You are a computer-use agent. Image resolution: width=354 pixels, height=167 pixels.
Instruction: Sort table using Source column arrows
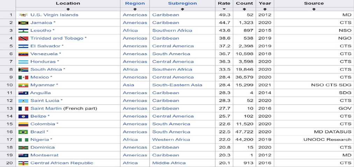[313, 9]
